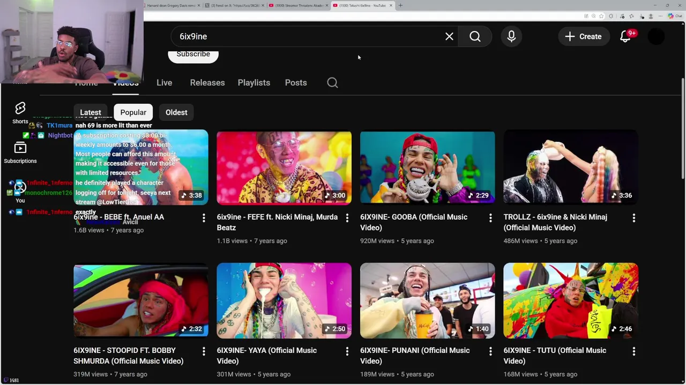Screen dimensions: 686x385
Task: Open the Posts tab
Action: point(296,83)
